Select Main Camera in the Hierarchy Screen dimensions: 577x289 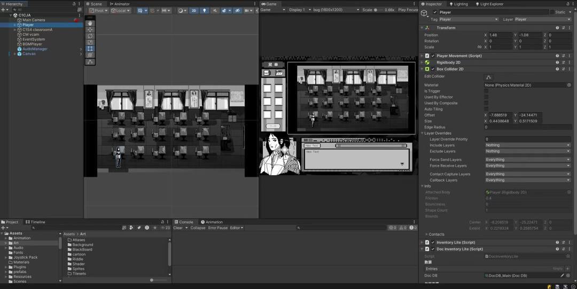(x=34, y=20)
